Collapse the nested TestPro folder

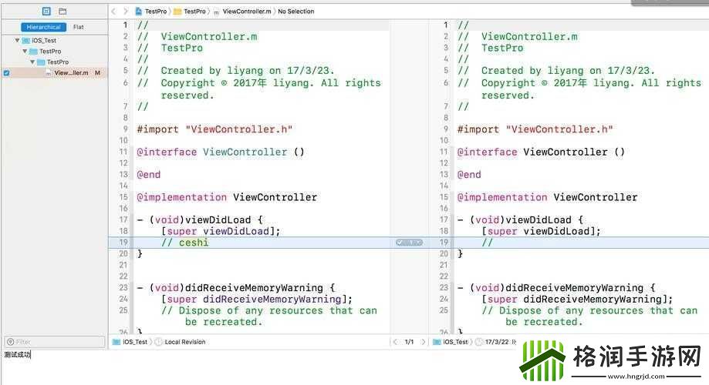click(x=32, y=62)
